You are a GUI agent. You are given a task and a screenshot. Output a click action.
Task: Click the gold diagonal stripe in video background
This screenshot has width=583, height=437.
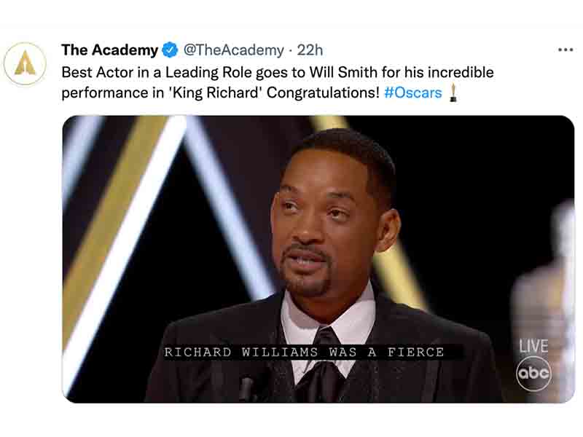click(111, 223)
